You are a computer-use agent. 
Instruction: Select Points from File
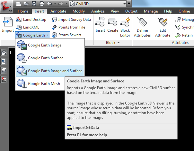[x=68, y=27]
